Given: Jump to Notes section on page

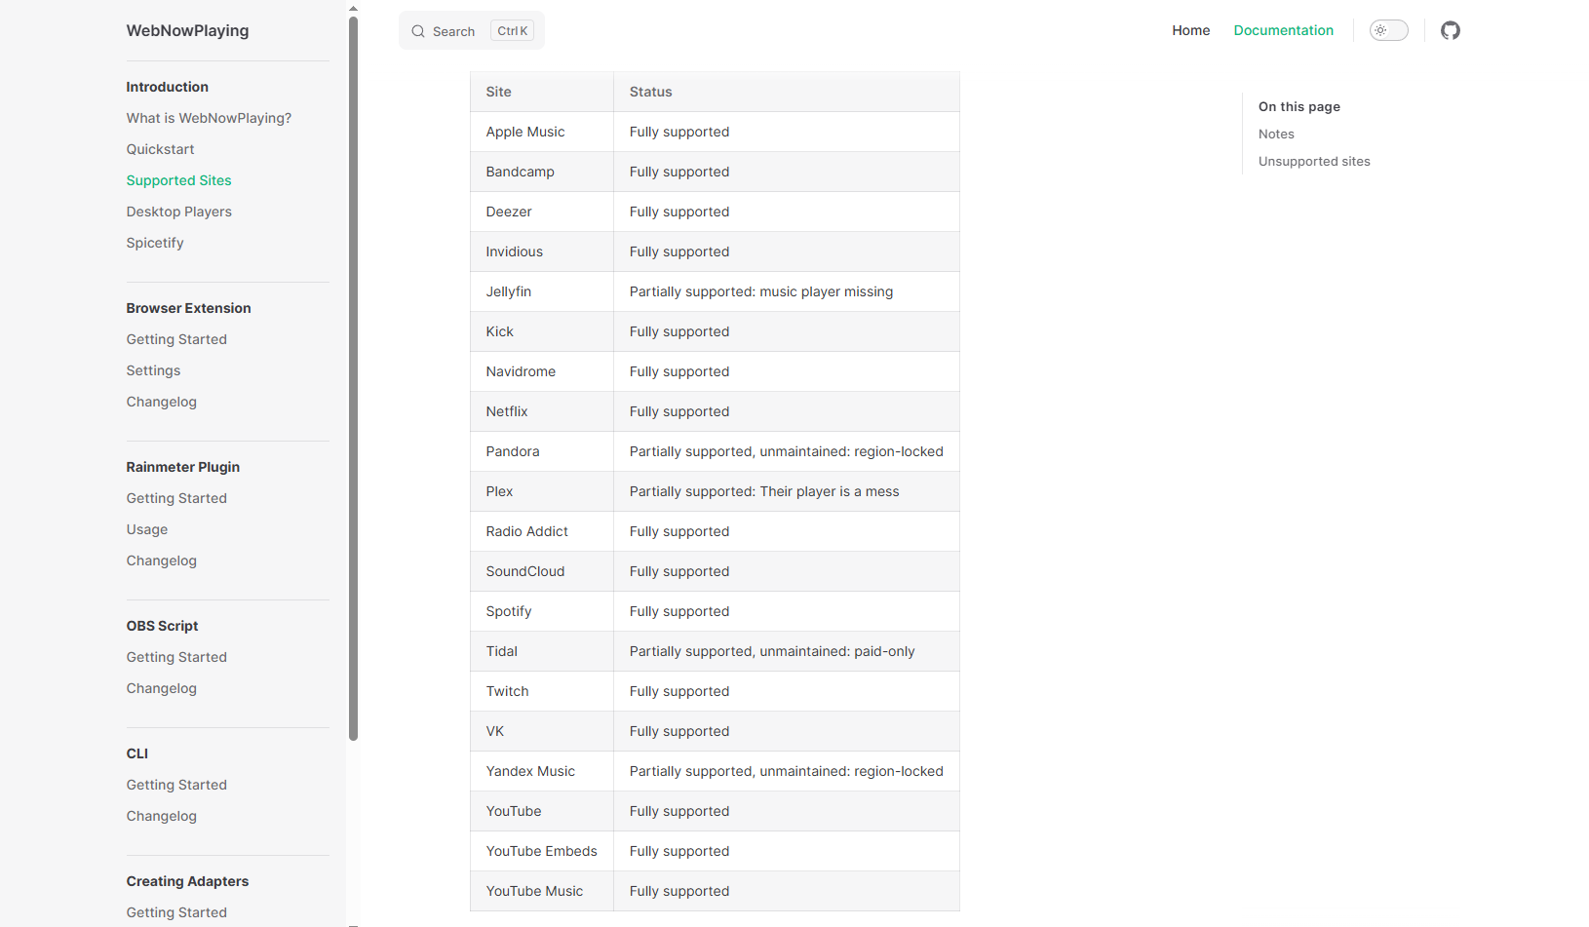Looking at the screenshot, I should coord(1276,135).
